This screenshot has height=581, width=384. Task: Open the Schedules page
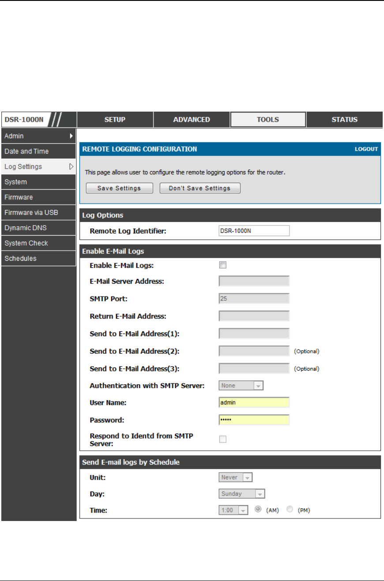pos(38,259)
